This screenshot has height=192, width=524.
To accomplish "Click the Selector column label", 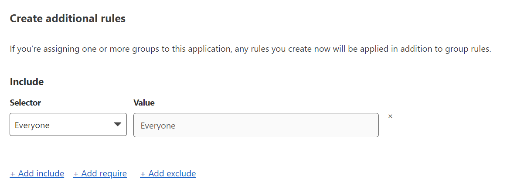I will [x=25, y=103].
